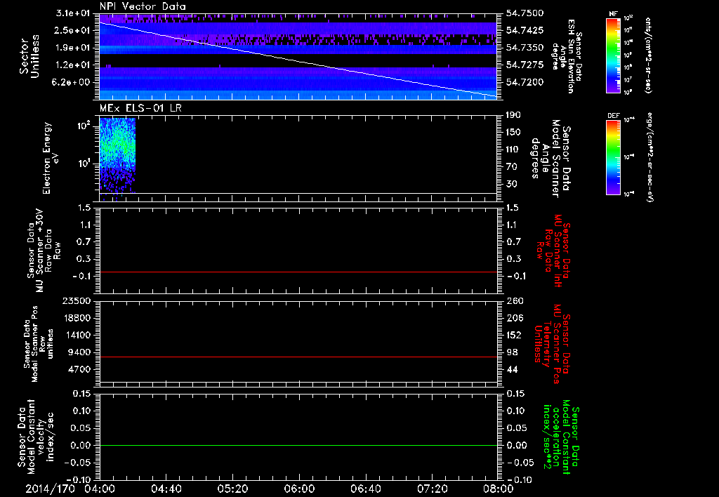Select the "MEx ELS-01 LR" panel title
Viewport: 719px width, 497px height.
click(140, 108)
